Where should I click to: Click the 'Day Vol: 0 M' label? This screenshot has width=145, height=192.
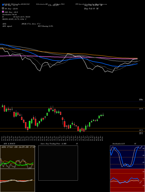pyautogui.click(x=91, y=8)
